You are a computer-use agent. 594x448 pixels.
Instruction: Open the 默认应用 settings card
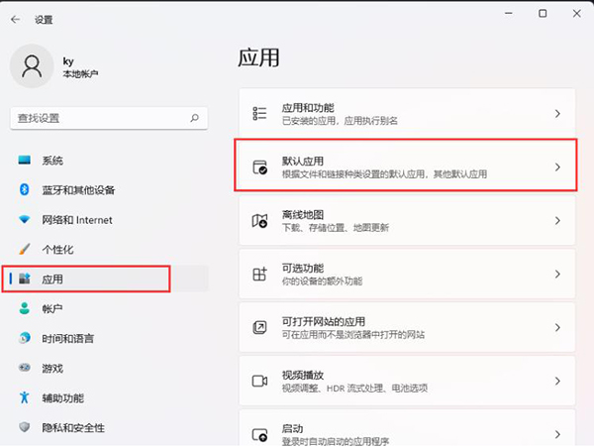click(x=407, y=167)
